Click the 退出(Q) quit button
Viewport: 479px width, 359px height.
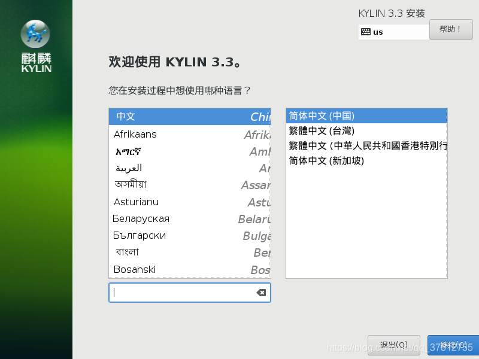point(394,345)
